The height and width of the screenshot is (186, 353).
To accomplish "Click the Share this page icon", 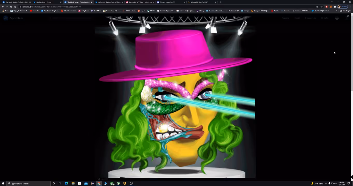I will tap(317, 7).
